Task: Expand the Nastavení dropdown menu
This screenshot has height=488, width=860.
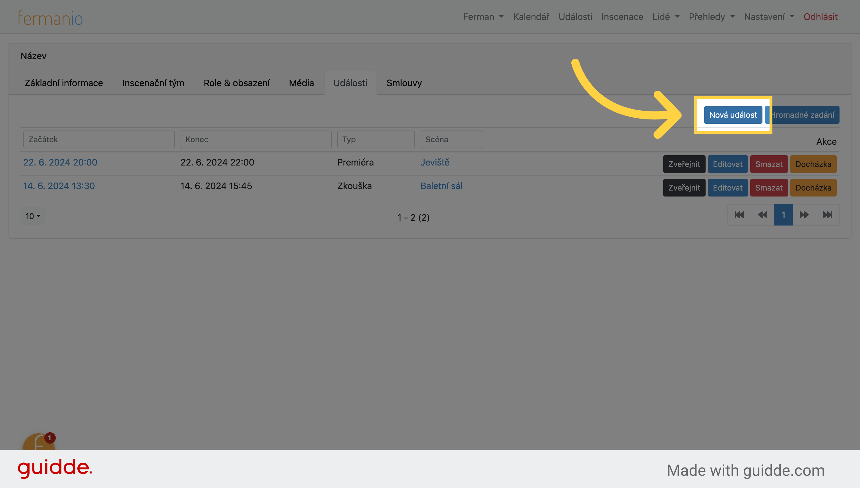Action: (x=769, y=17)
